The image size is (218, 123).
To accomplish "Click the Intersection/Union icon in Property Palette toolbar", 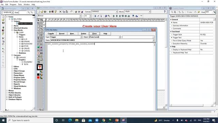I will 195,12.
